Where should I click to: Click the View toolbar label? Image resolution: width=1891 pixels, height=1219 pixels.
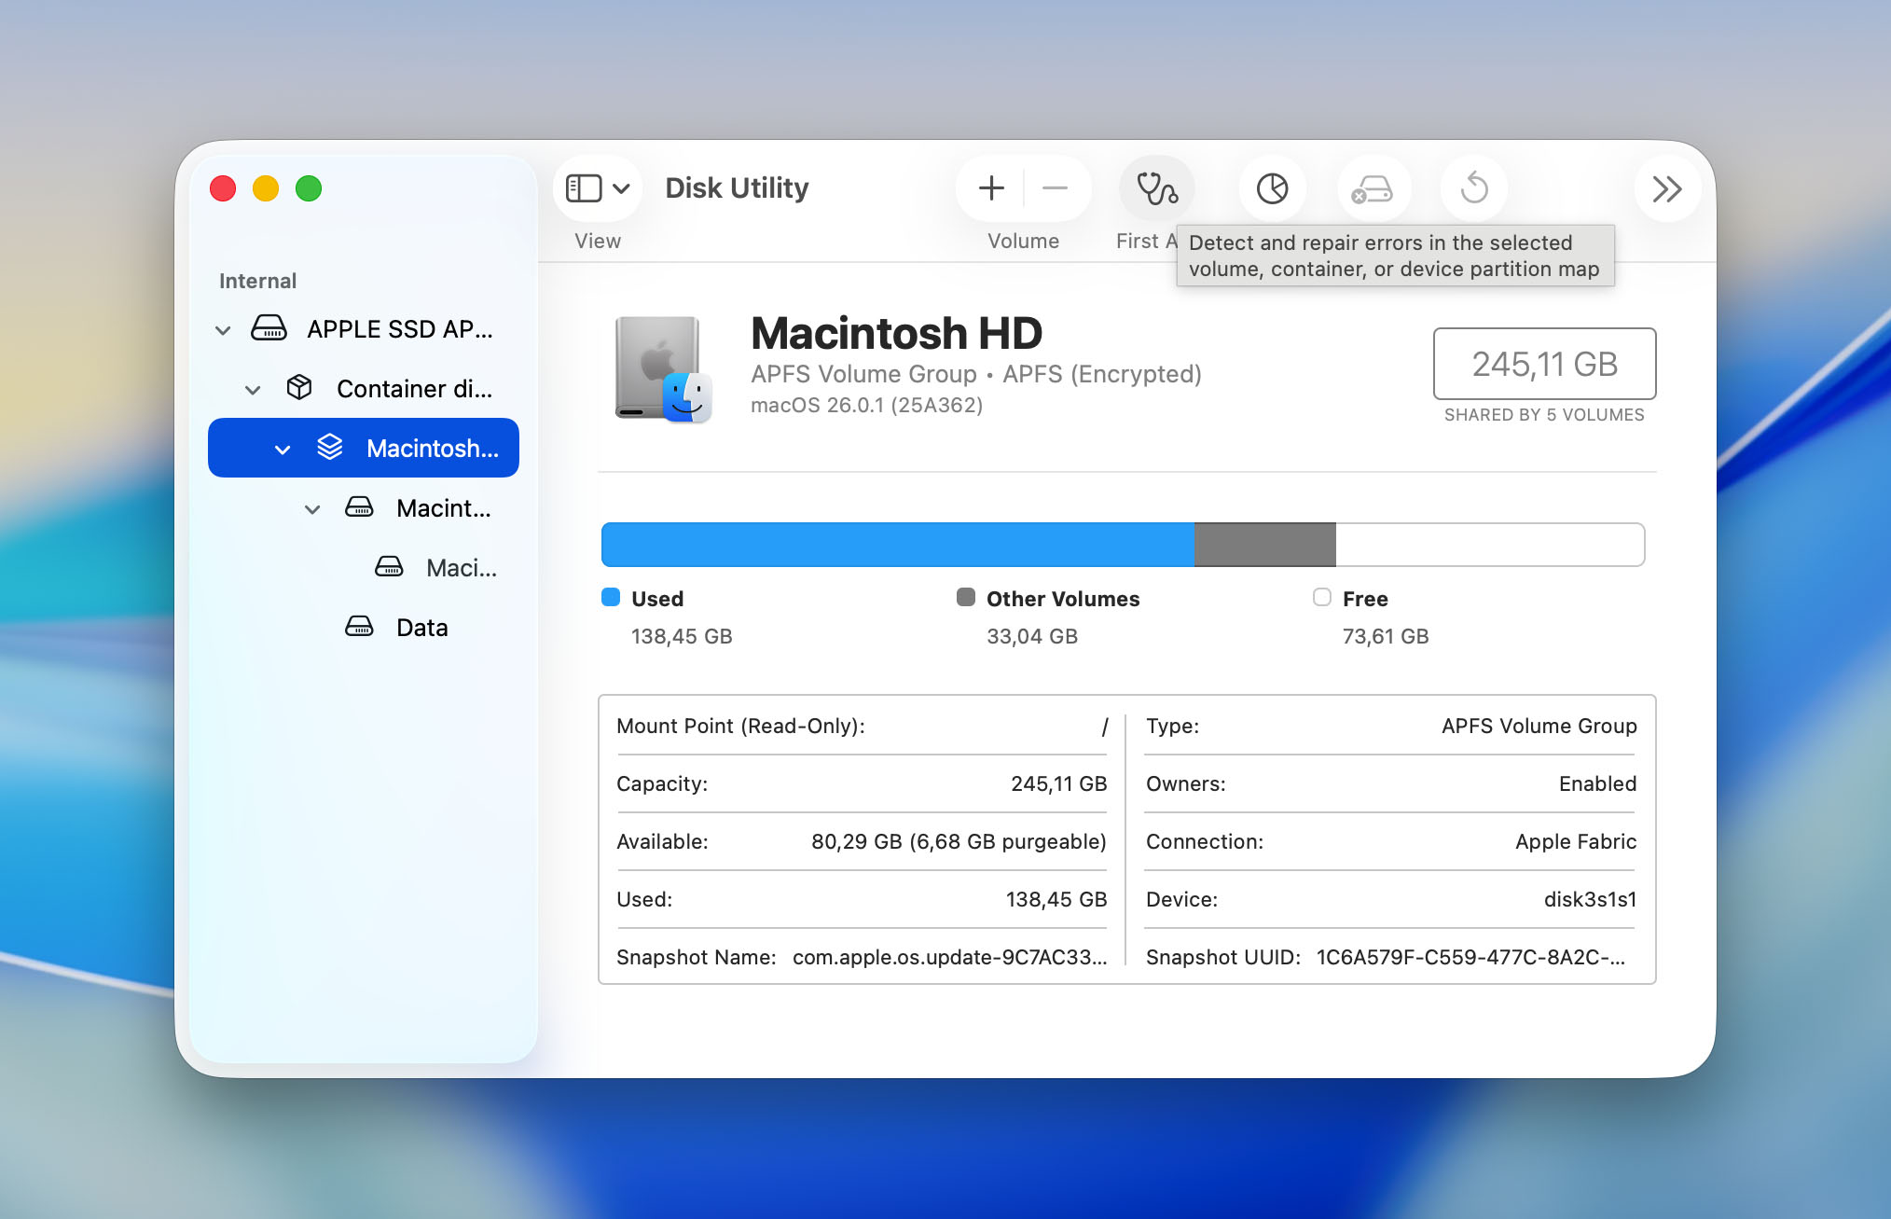(598, 241)
